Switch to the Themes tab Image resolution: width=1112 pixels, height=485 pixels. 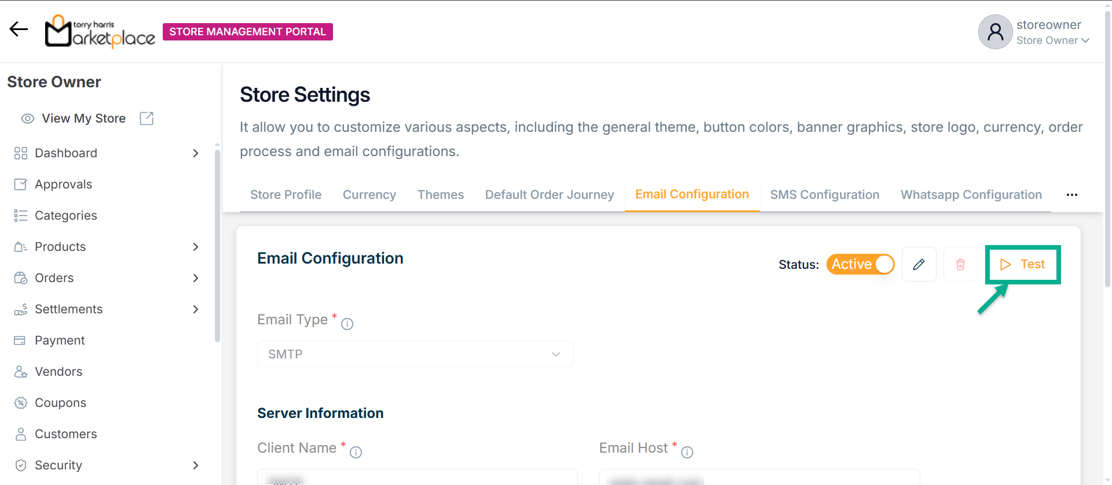pos(440,195)
